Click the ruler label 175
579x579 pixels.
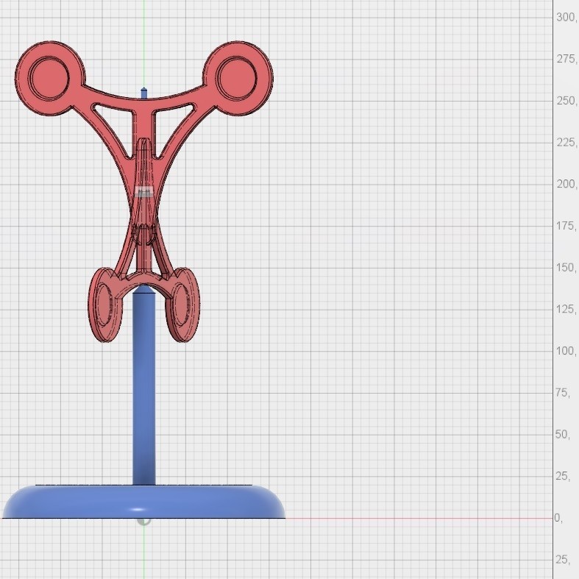pos(566,226)
